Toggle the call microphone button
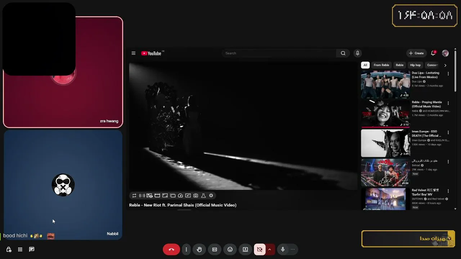This screenshot has width=461, height=259. 283,249
